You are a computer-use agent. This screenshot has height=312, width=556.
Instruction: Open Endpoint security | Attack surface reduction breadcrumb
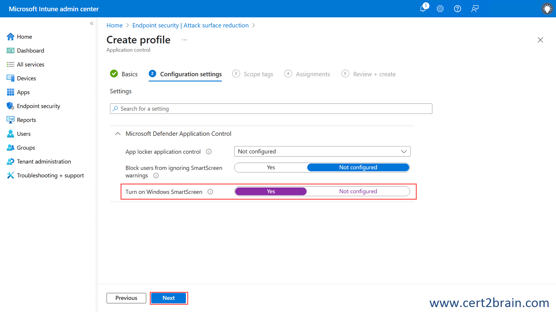(x=190, y=25)
